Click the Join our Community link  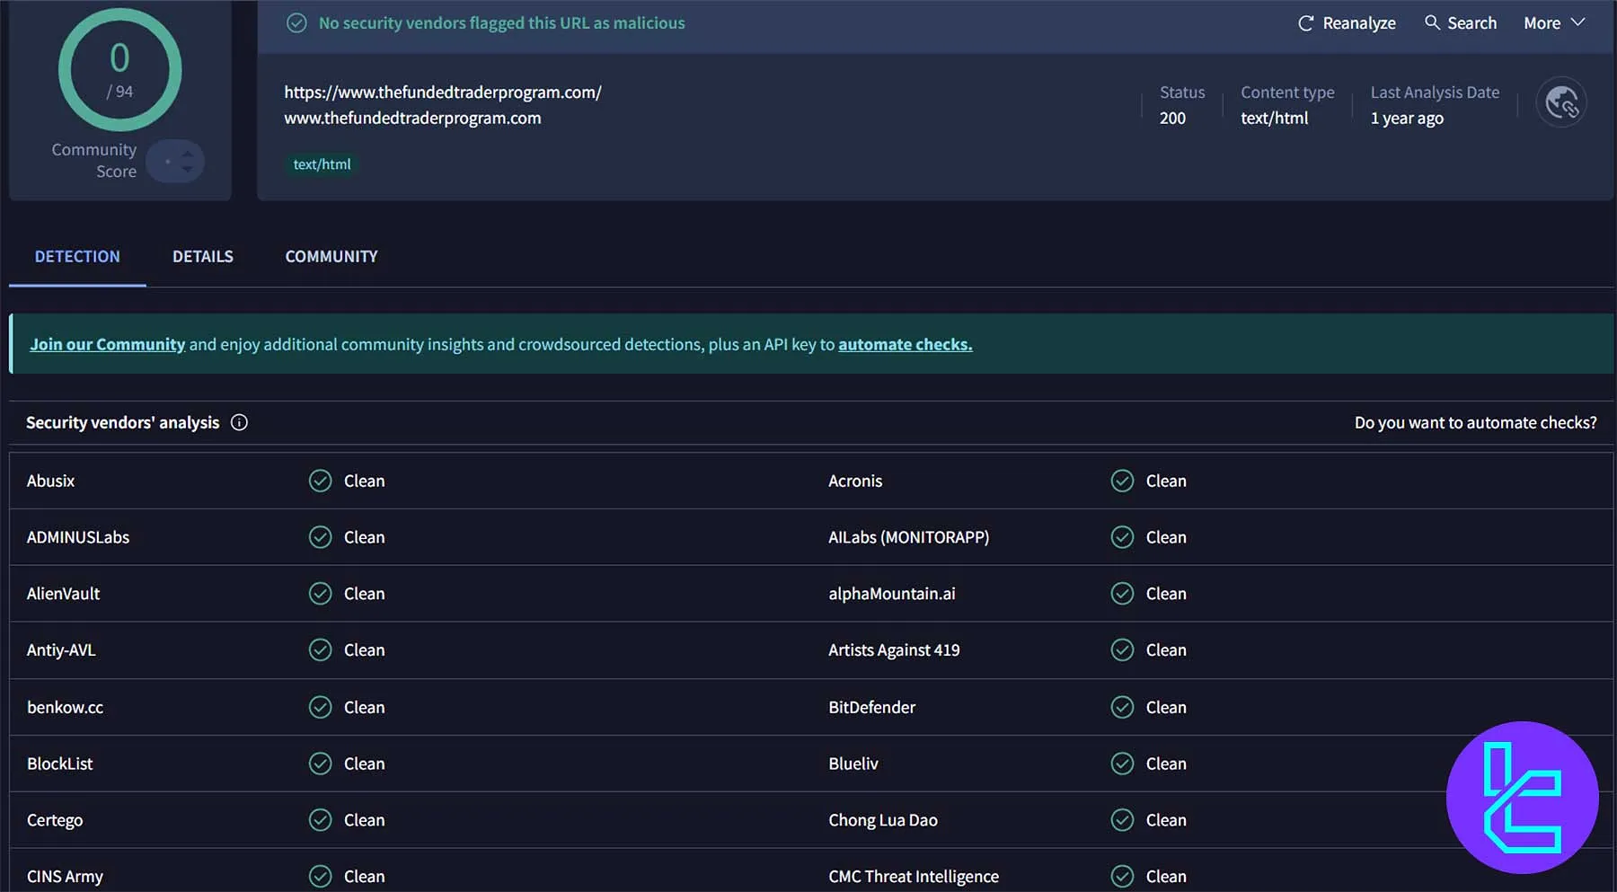(107, 344)
